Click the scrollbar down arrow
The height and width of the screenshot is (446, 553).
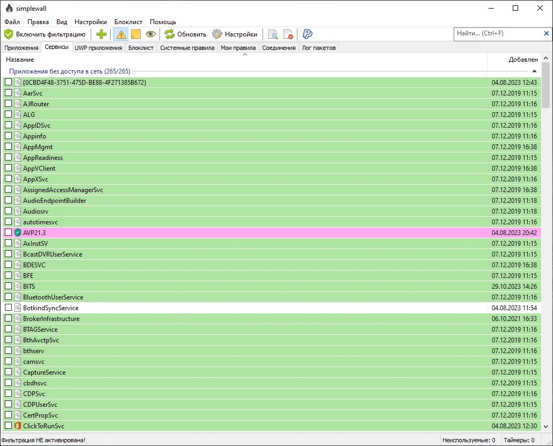546,427
